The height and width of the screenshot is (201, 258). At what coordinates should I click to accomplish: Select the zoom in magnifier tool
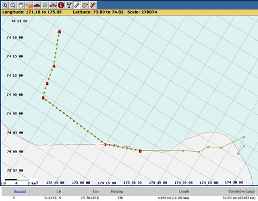pyautogui.click(x=5, y=5)
